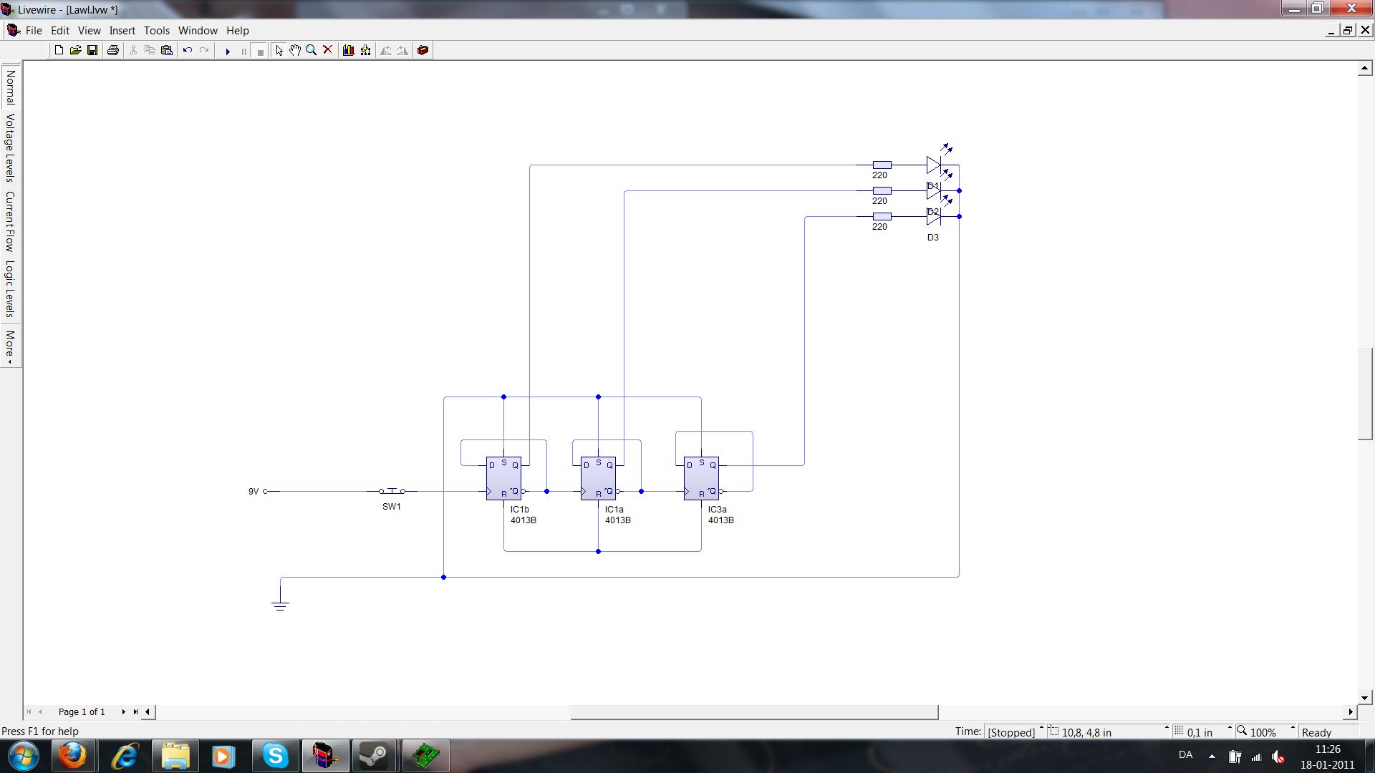The width and height of the screenshot is (1375, 773).
Task: Go to last page button
Action: 135,711
